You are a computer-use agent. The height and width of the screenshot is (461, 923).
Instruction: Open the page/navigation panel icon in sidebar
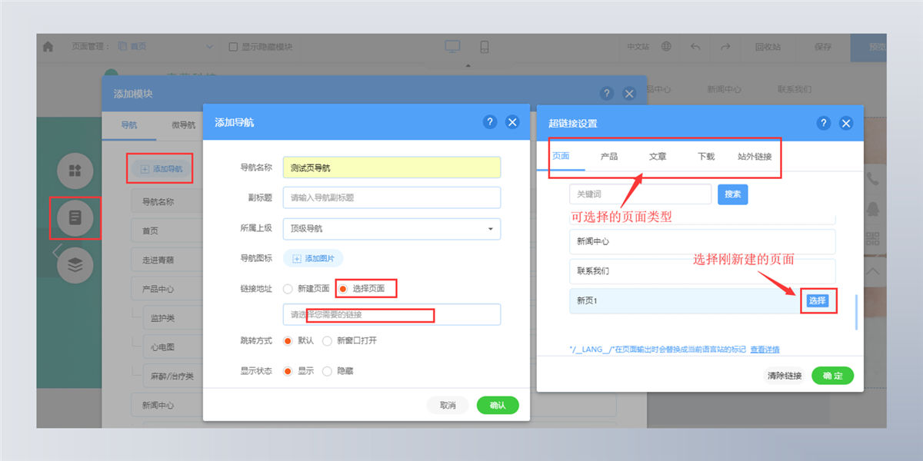click(x=75, y=217)
